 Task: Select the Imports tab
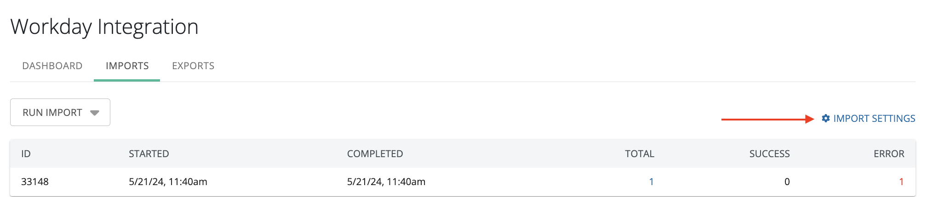pos(127,66)
